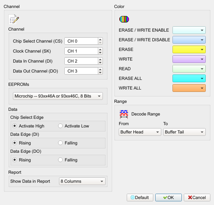Click the CH 3 data out field
The image size is (214, 205).
pyautogui.click(x=81, y=71)
